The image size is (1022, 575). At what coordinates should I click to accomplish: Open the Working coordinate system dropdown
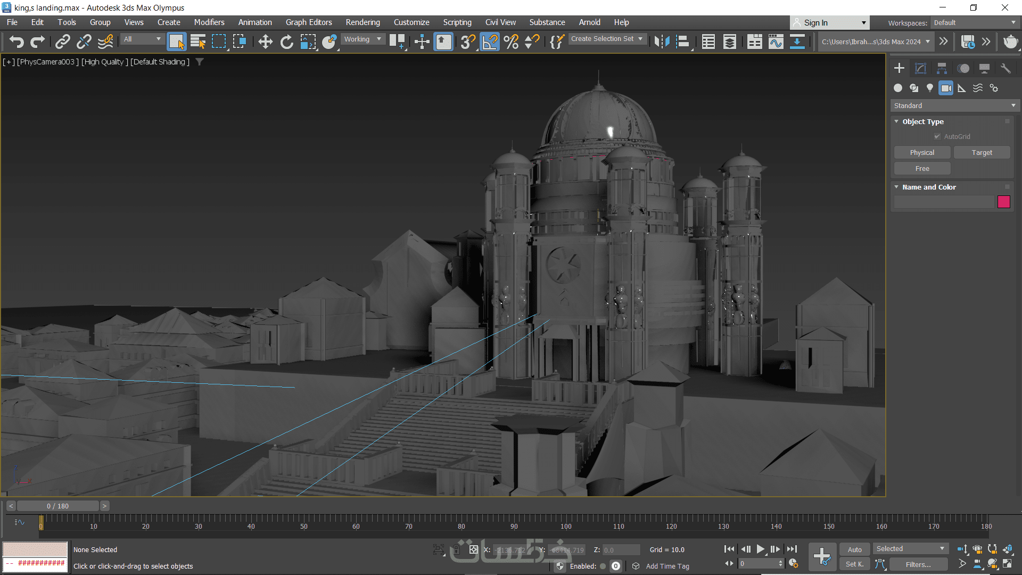362,39
